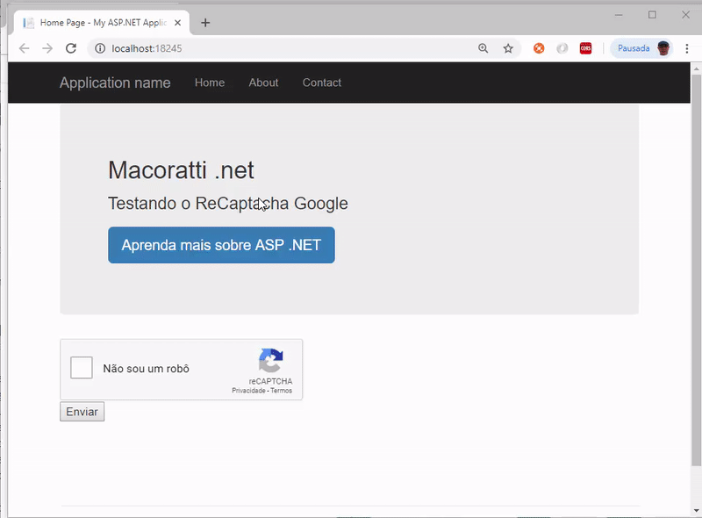The width and height of the screenshot is (702, 518).
Task: Open the Home navigation link
Action: click(x=210, y=83)
